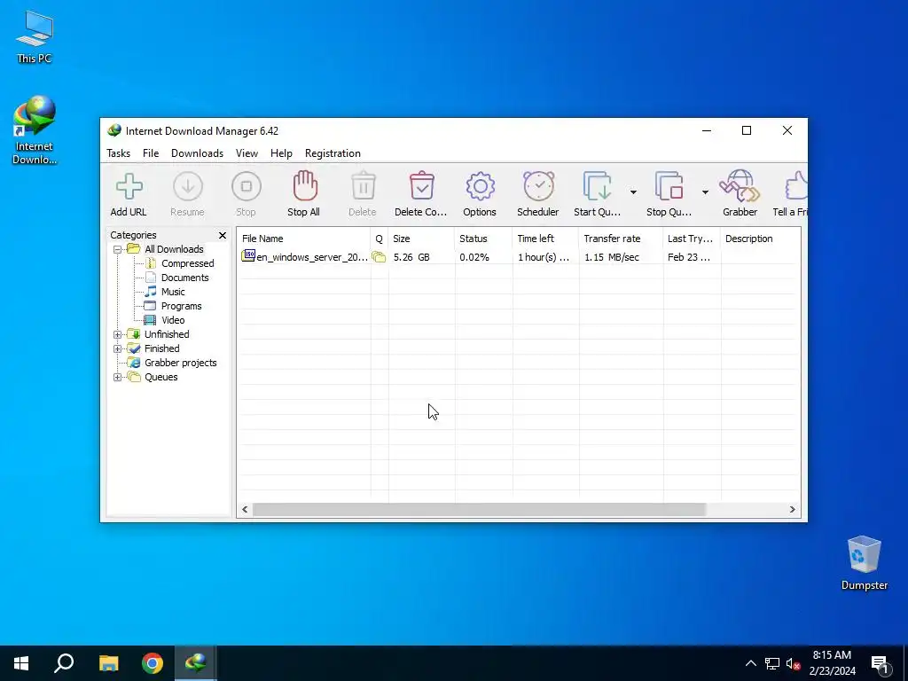
Task: Select the Documents category
Action: (x=184, y=278)
